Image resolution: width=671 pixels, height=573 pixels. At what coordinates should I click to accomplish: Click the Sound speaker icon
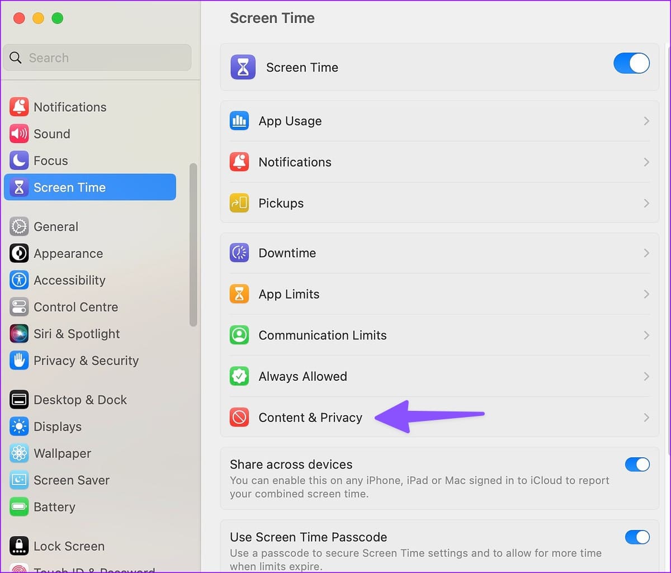(19, 134)
